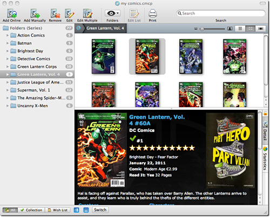
Task: Select the highlighted Flash cover thumbnail
Action: click(147, 57)
